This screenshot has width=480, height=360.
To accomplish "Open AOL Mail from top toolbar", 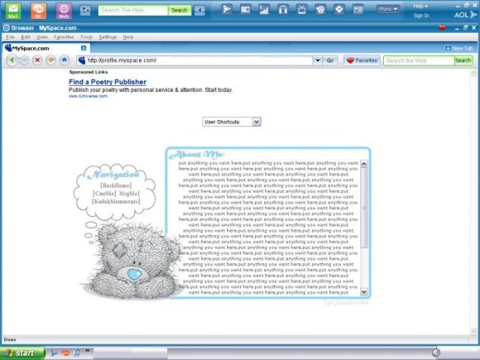I will (13, 11).
